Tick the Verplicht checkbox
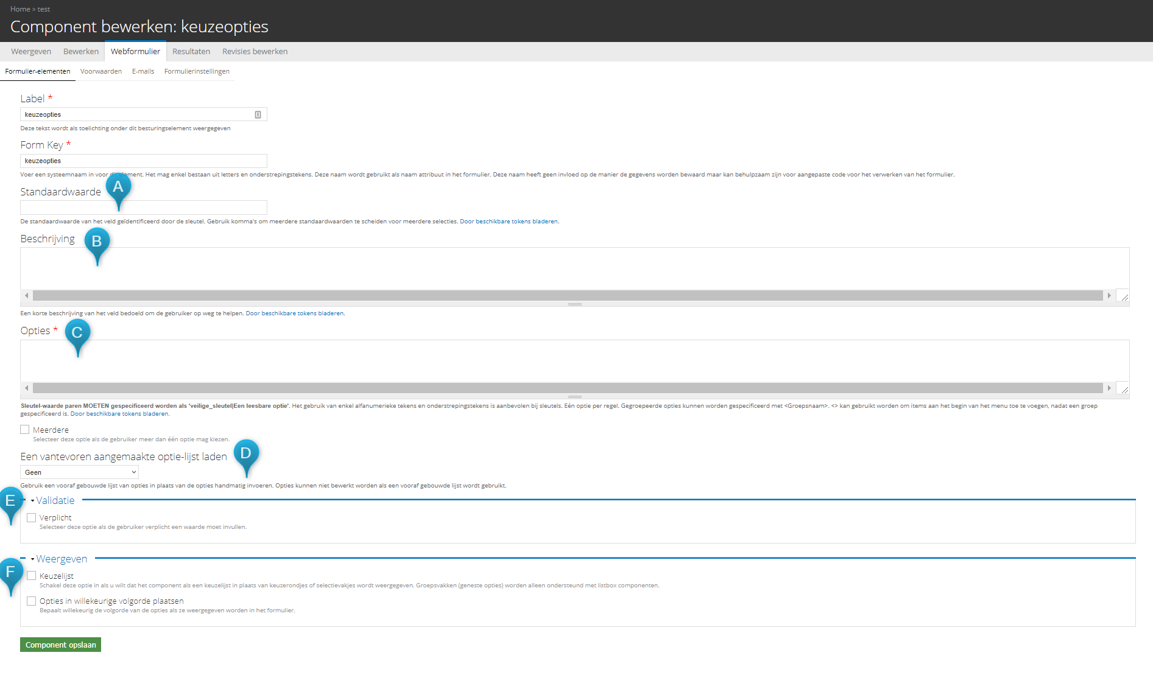 (x=32, y=518)
